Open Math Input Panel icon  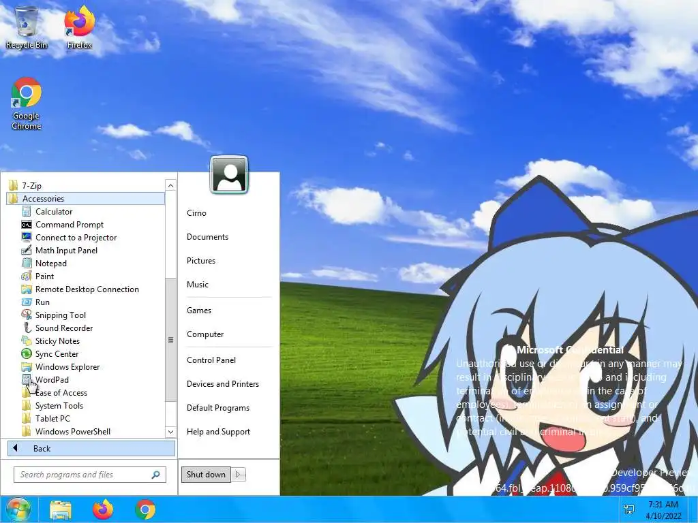pyautogui.click(x=27, y=251)
